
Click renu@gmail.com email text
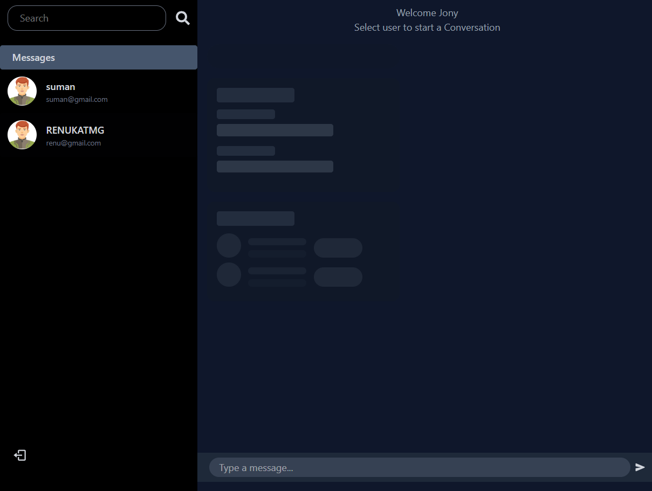[x=73, y=143]
